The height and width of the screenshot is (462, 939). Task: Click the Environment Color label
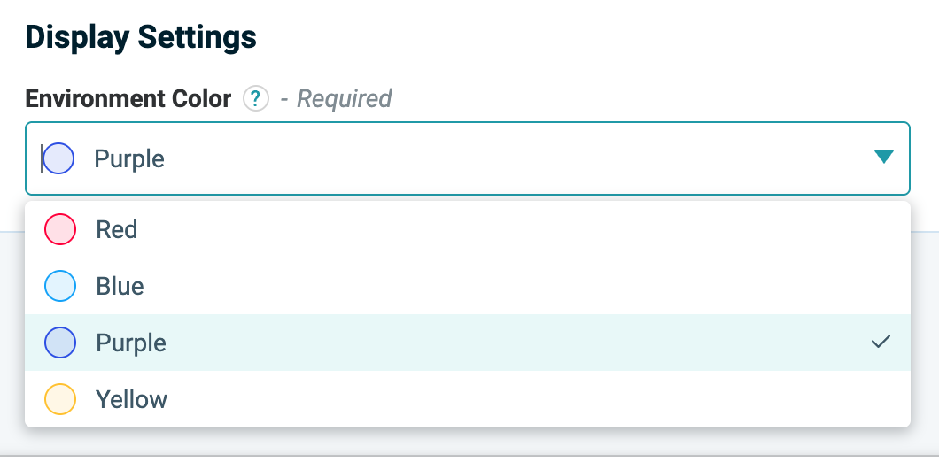tap(128, 98)
